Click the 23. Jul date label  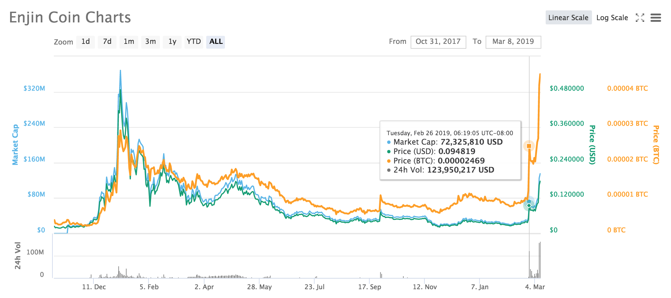pos(315,287)
